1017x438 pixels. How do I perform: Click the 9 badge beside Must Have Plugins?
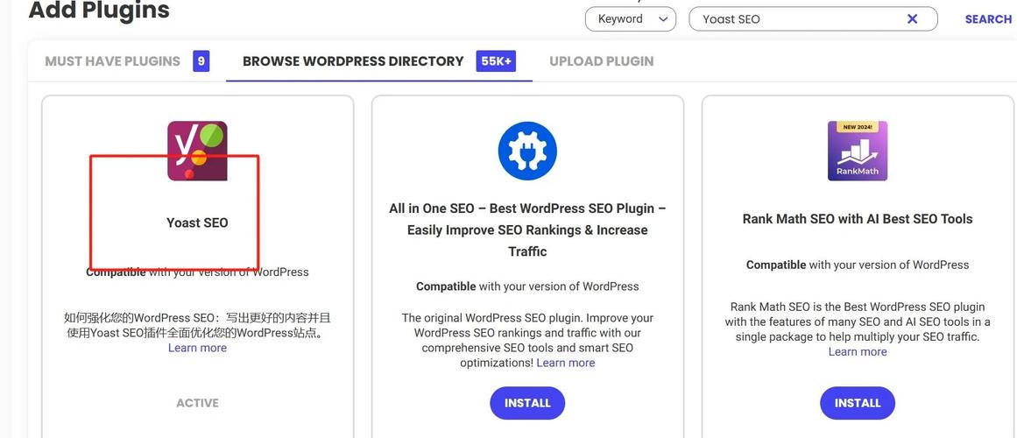tap(201, 61)
